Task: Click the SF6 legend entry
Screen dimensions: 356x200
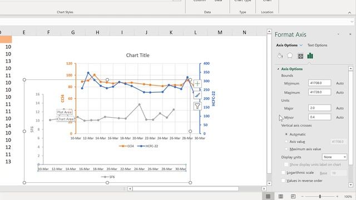Action: 108,177
